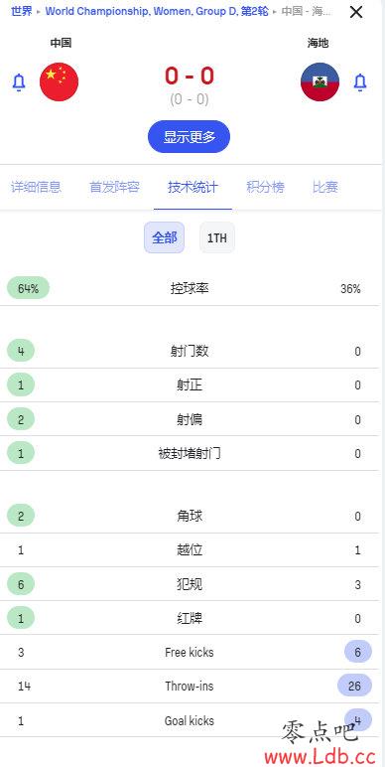The height and width of the screenshot is (767, 385).
Task: Open the 世界 breadcrumb link
Action: pyautogui.click(x=22, y=11)
